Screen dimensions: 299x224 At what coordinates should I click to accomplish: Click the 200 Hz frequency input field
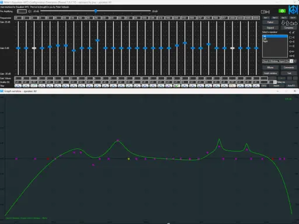pos(89,18)
